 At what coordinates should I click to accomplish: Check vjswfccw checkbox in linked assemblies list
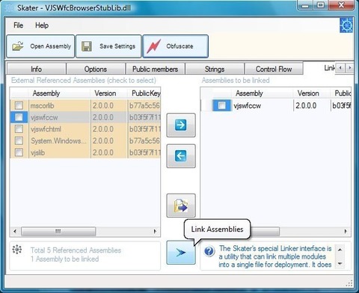221,105
